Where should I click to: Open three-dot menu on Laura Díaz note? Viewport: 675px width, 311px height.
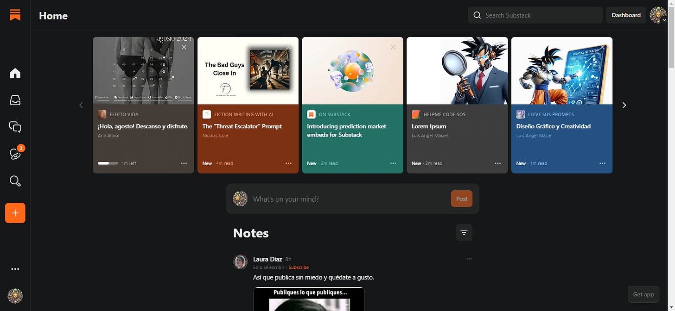pyautogui.click(x=469, y=259)
